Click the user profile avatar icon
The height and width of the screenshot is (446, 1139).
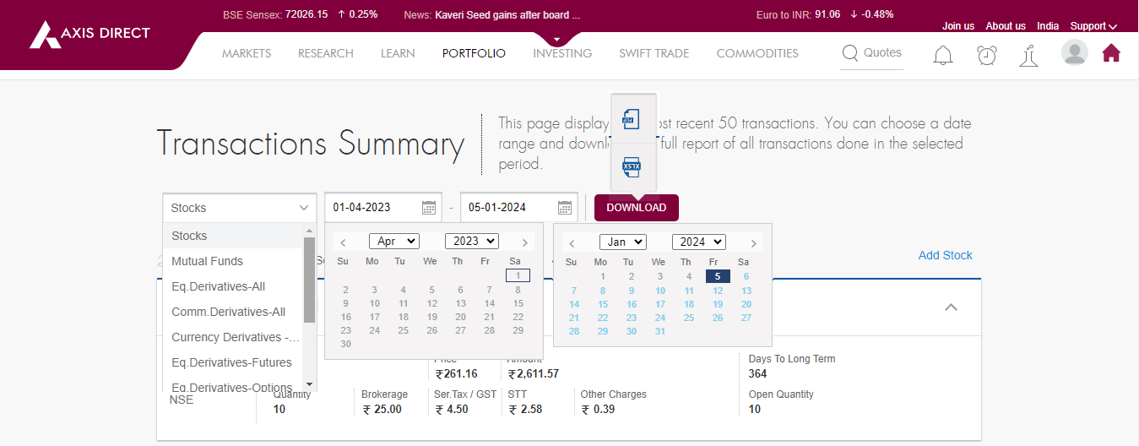(x=1074, y=52)
